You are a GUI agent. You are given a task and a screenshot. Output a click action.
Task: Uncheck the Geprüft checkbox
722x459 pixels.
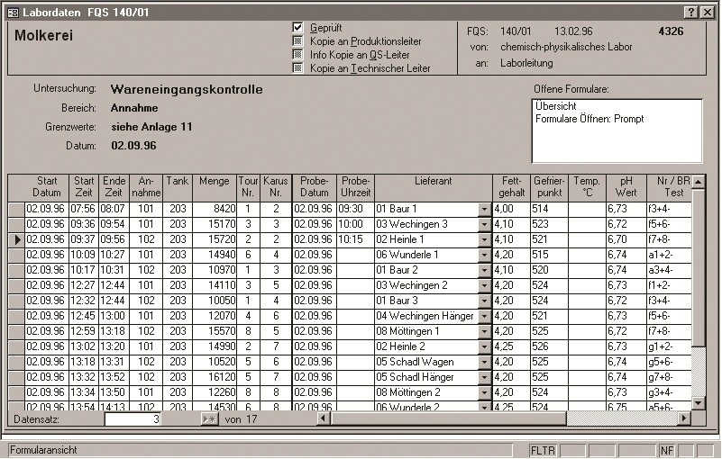pos(298,28)
